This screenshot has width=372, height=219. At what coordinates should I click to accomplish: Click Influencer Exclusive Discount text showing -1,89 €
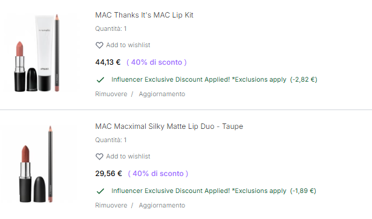pyautogui.click(x=214, y=191)
